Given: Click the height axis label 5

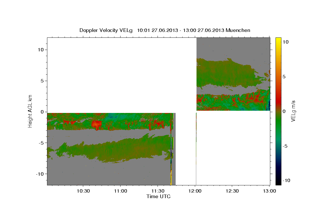Looking at the screenshot, I should pyautogui.click(x=43, y=81).
